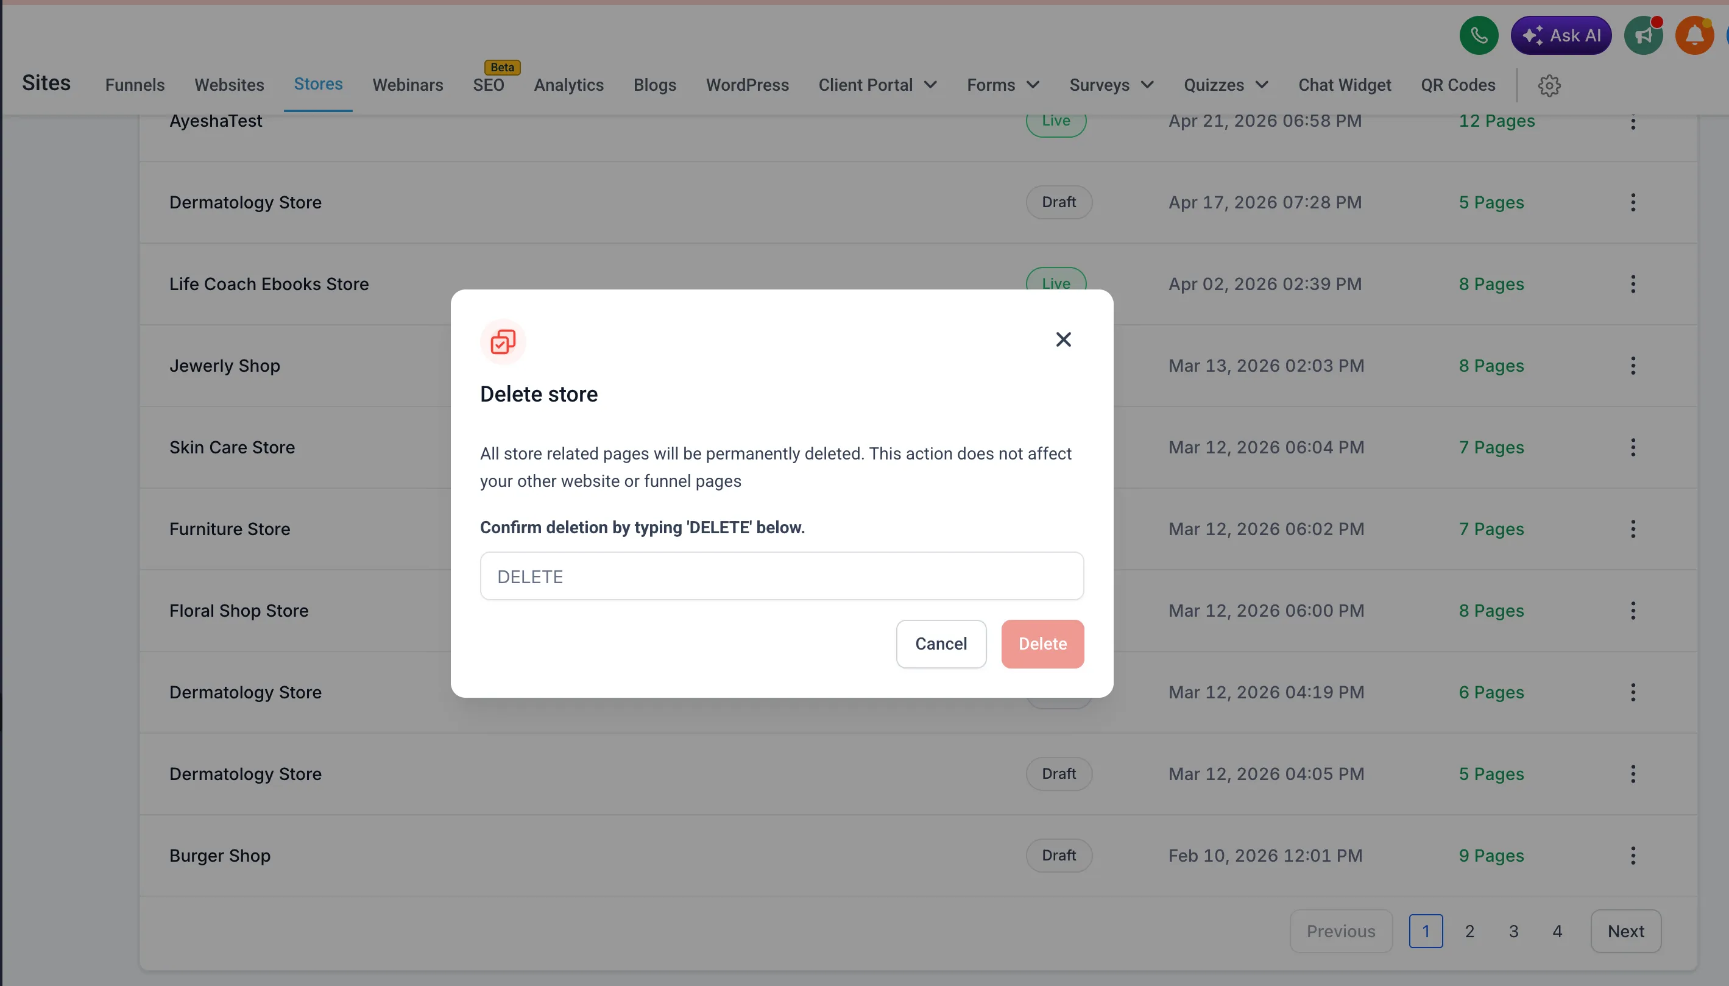Screen dimensions: 1729x986
Task: Expand the Client Portal dropdown
Action: pos(877,85)
